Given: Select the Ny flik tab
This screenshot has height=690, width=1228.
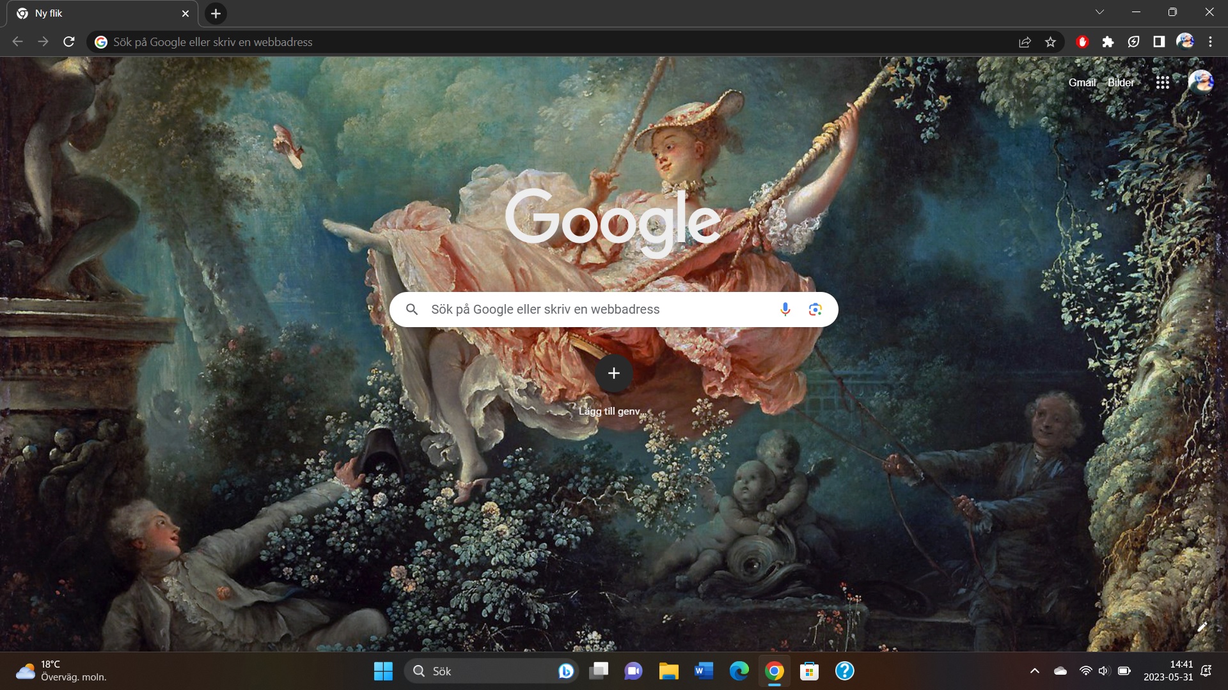Looking at the screenshot, I should coord(102,13).
